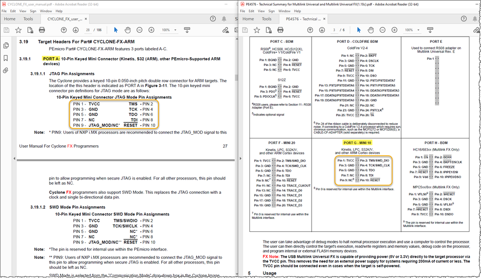Click SWD Mode Pin Assignments heading
The width and height of the screenshot is (481, 278).
(x=78, y=207)
